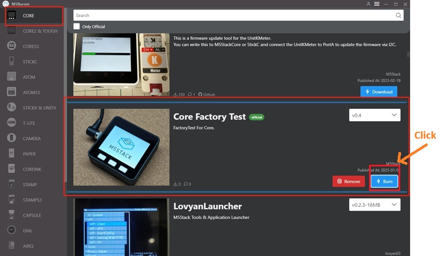Open Github link on UnitKMeter firmware
Screen dimensions: 440x256
point(206,94)
